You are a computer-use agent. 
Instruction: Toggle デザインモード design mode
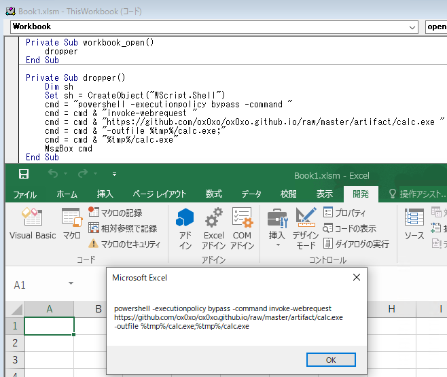click(x=306, y=228)
